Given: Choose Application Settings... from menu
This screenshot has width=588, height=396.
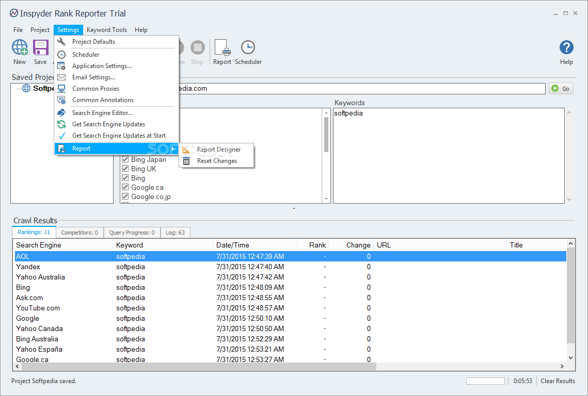Looking at the screenshot, I should click(116, 66).
